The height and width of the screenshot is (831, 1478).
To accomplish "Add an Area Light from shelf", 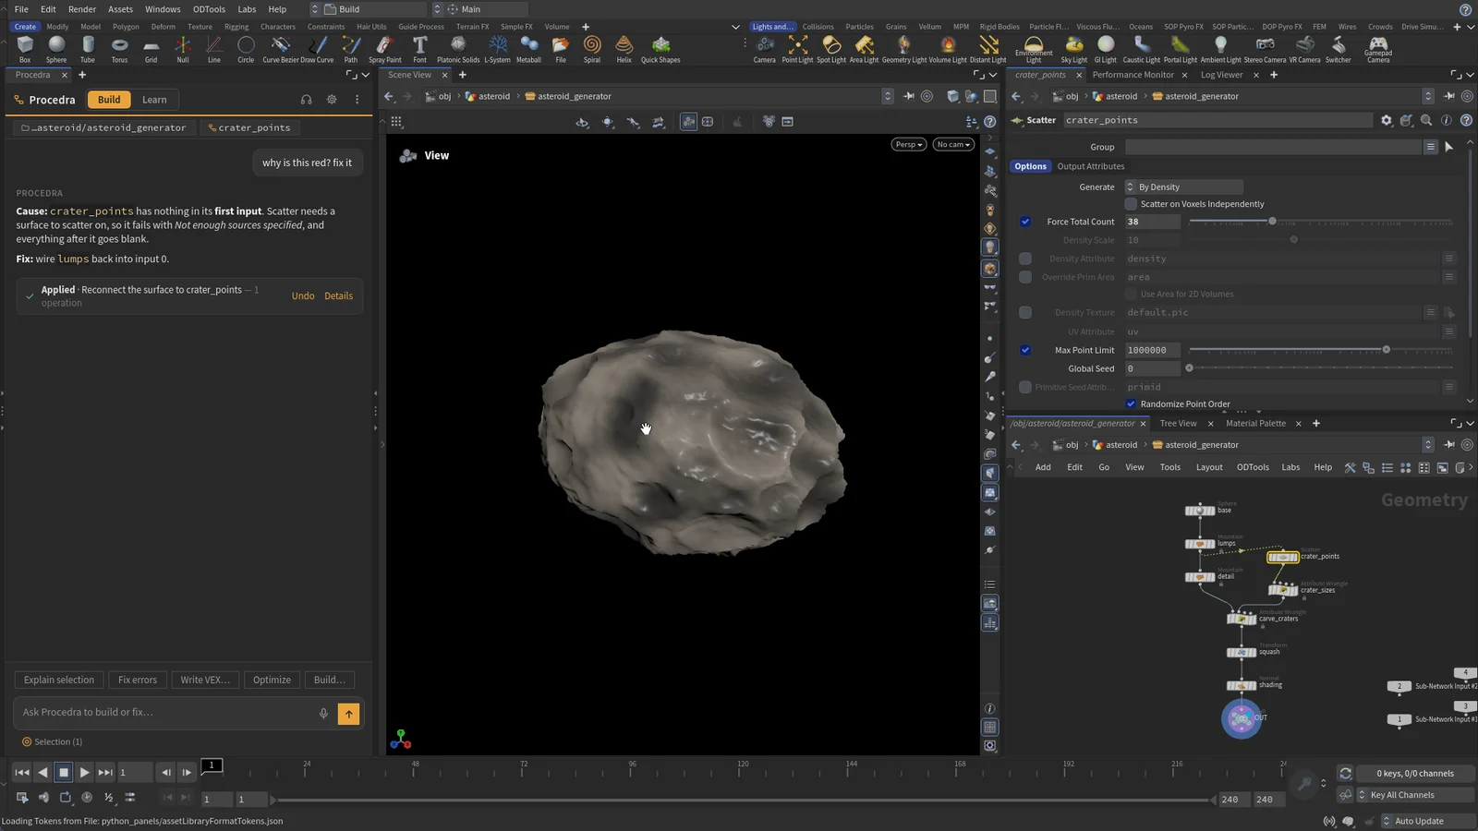I will (864, 49).
